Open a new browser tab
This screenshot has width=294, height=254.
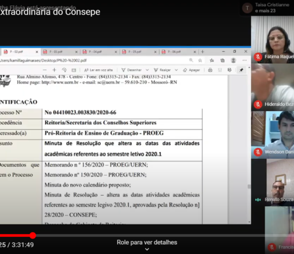pos(203,52)
